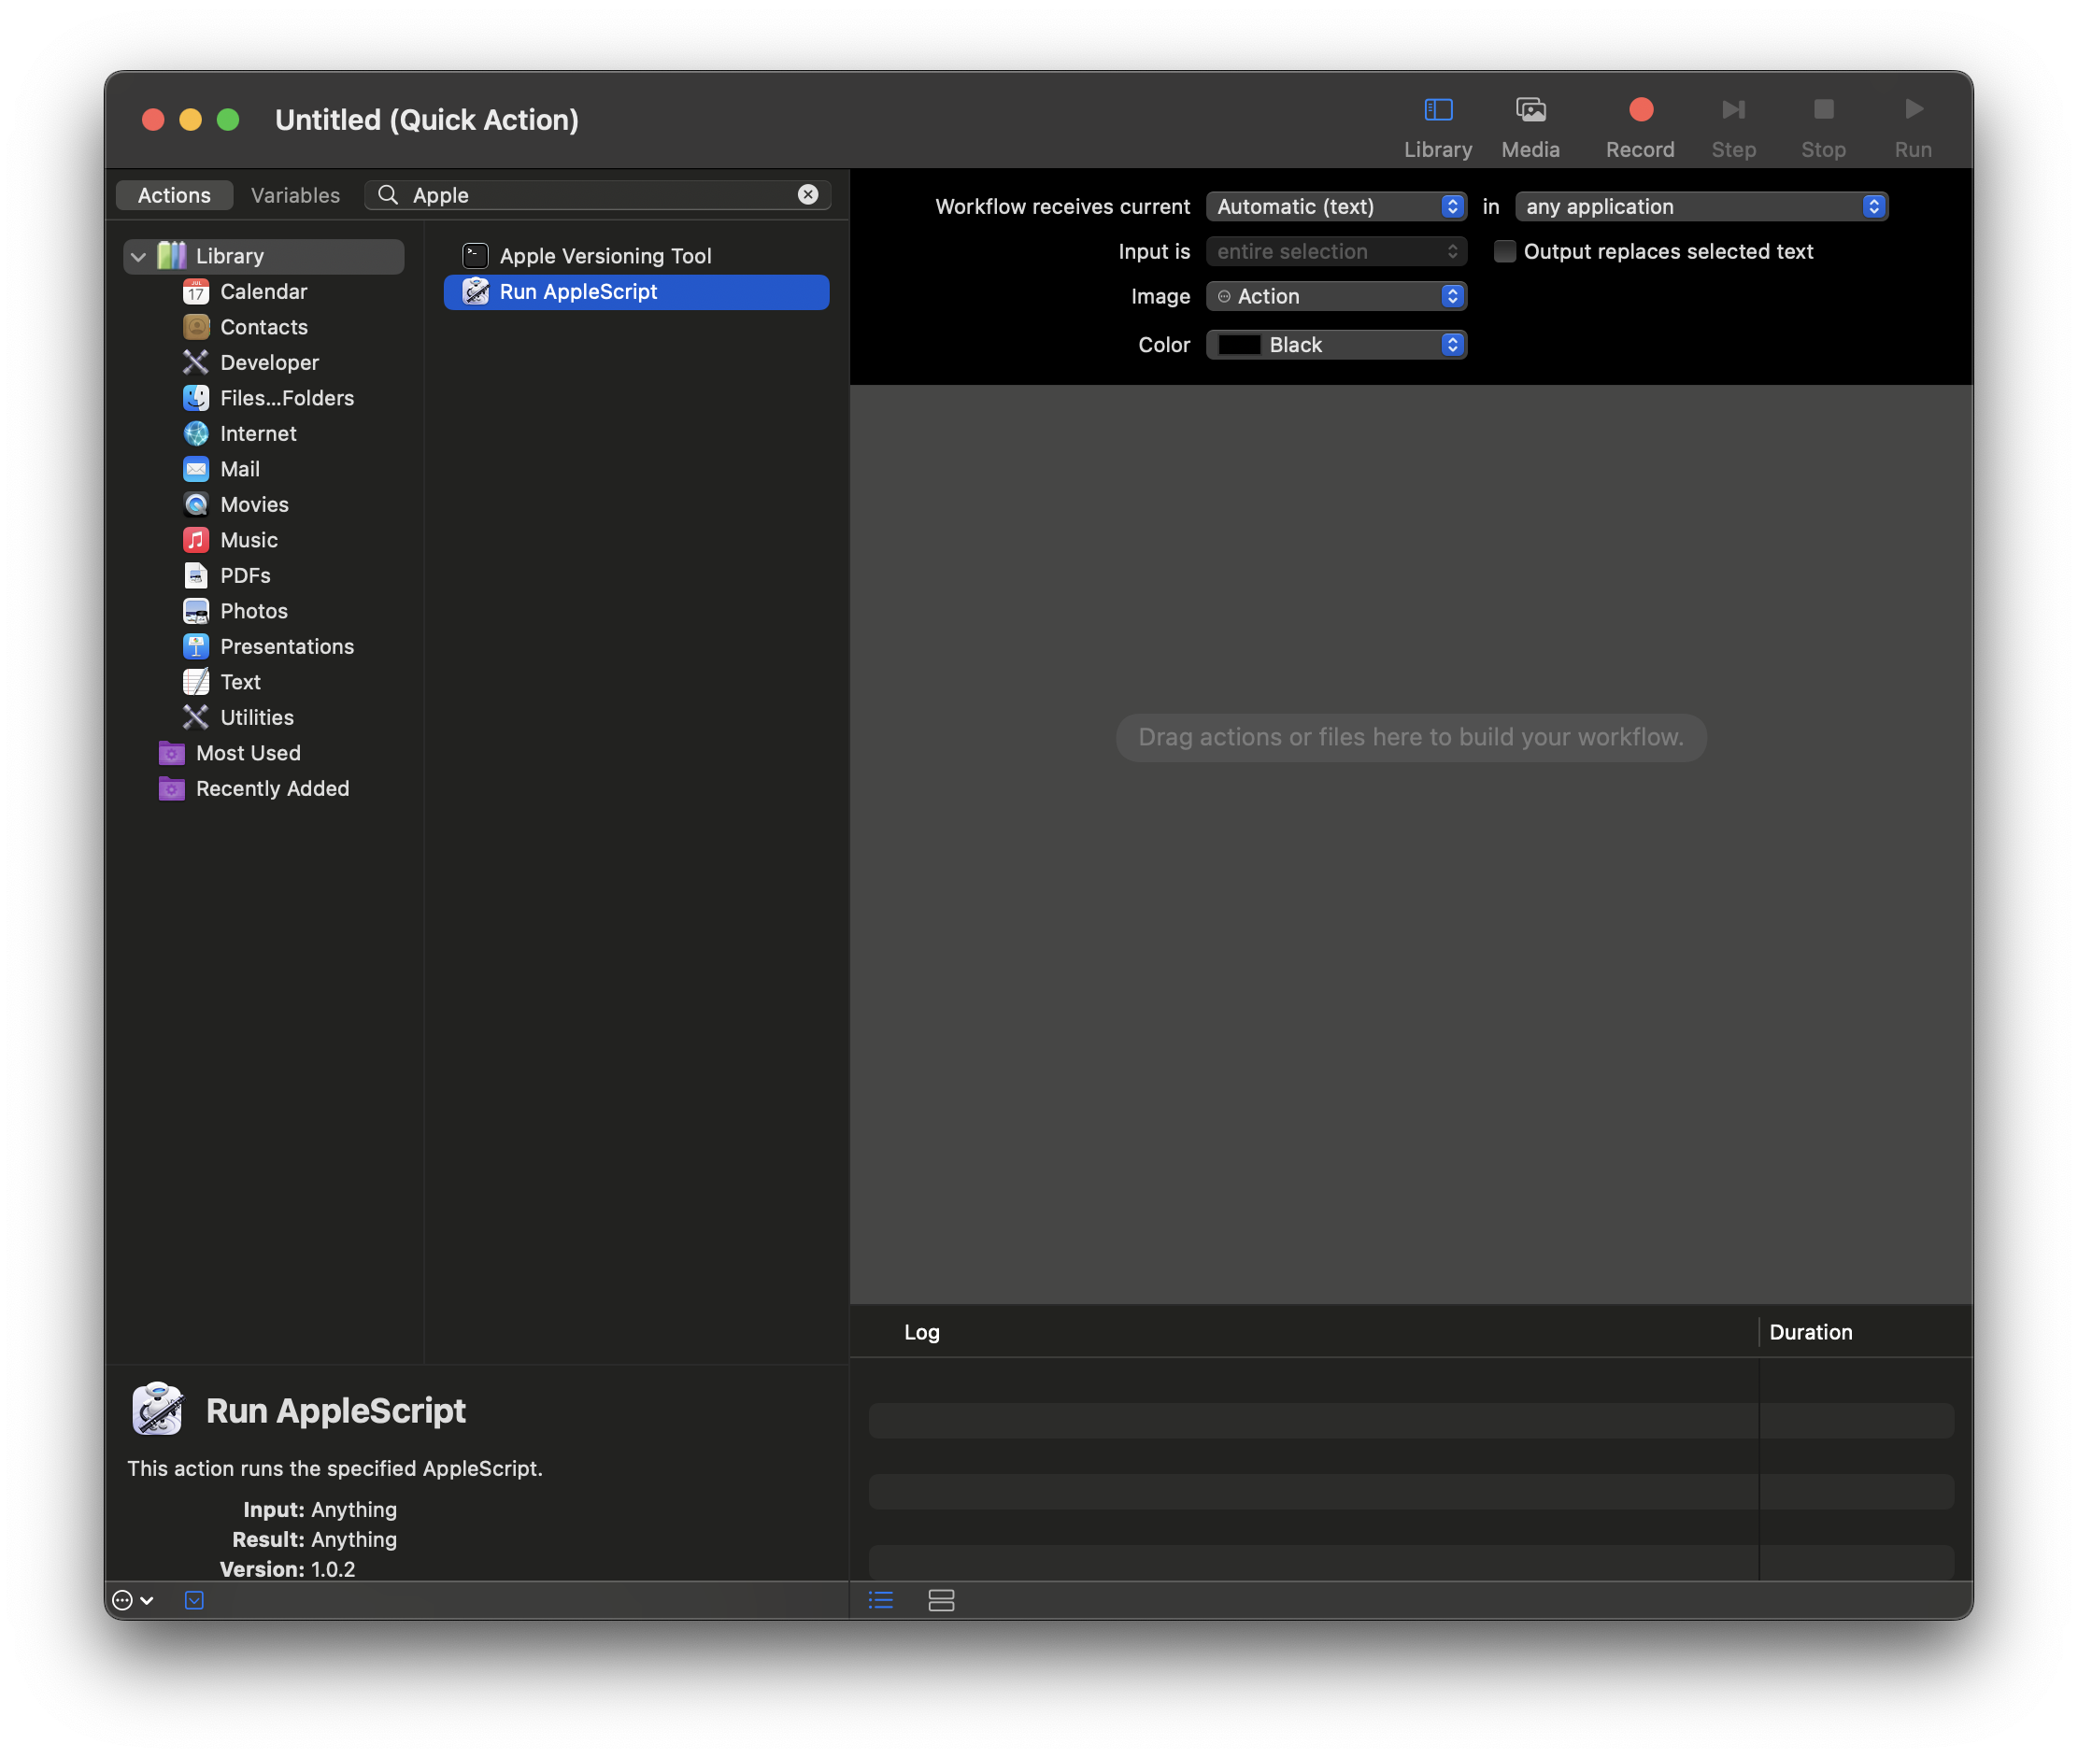This screenshot has width=2078, height=1758.
Task: Open the any application dropdown
Action: pyautogui.click(x=1701, y=206)
